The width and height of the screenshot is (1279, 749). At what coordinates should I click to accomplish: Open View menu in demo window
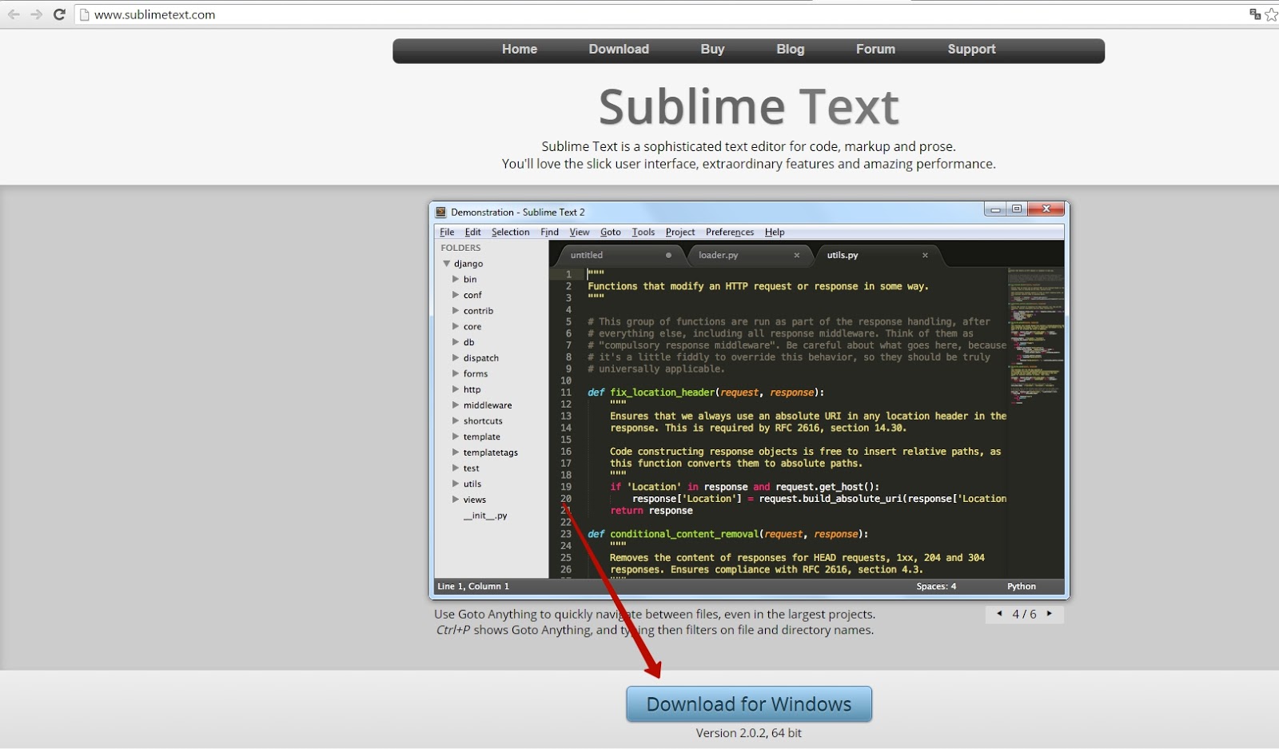[580, 232]
